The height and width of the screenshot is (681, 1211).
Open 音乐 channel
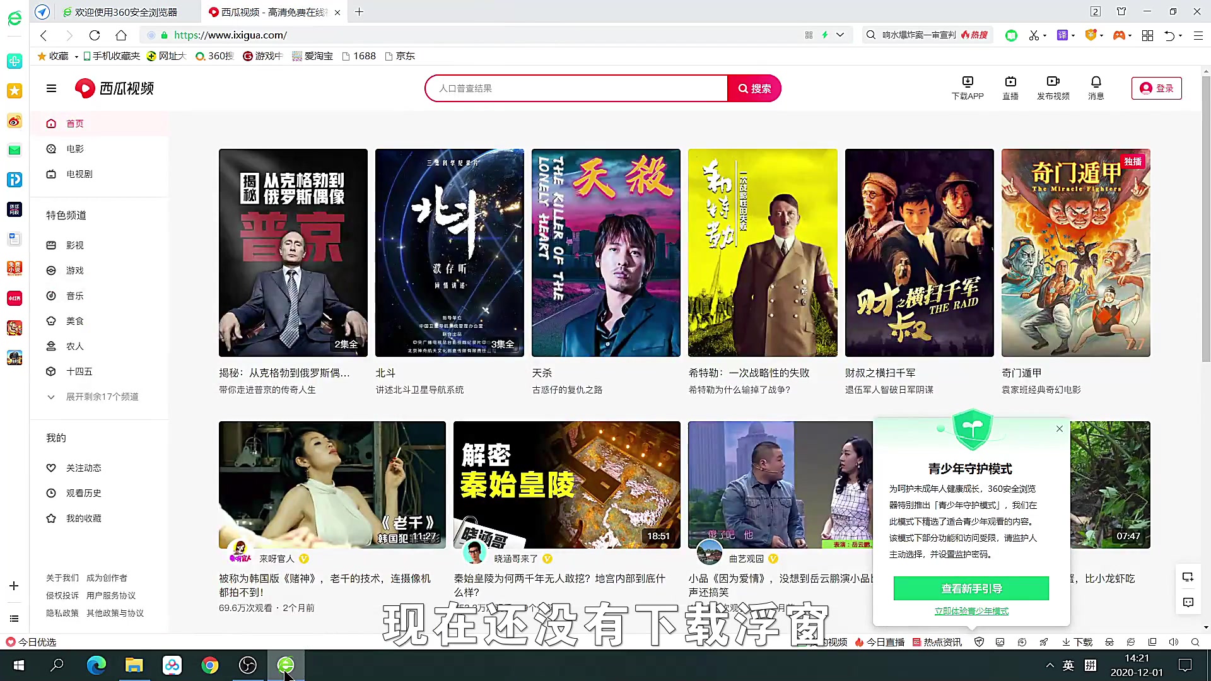pos(100,296)
